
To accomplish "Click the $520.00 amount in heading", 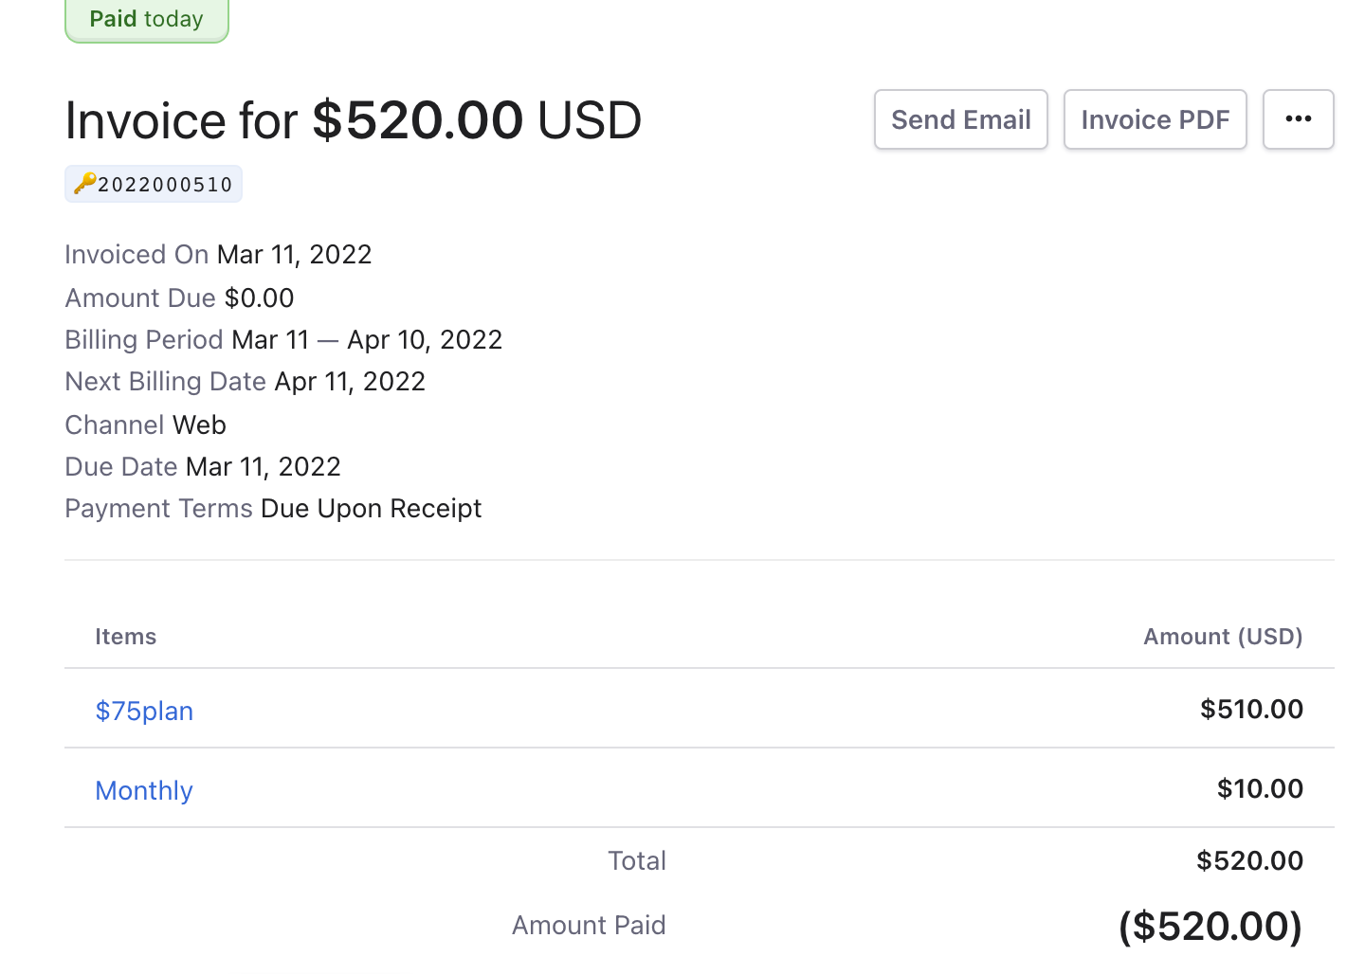I will (x=417, y=119).
